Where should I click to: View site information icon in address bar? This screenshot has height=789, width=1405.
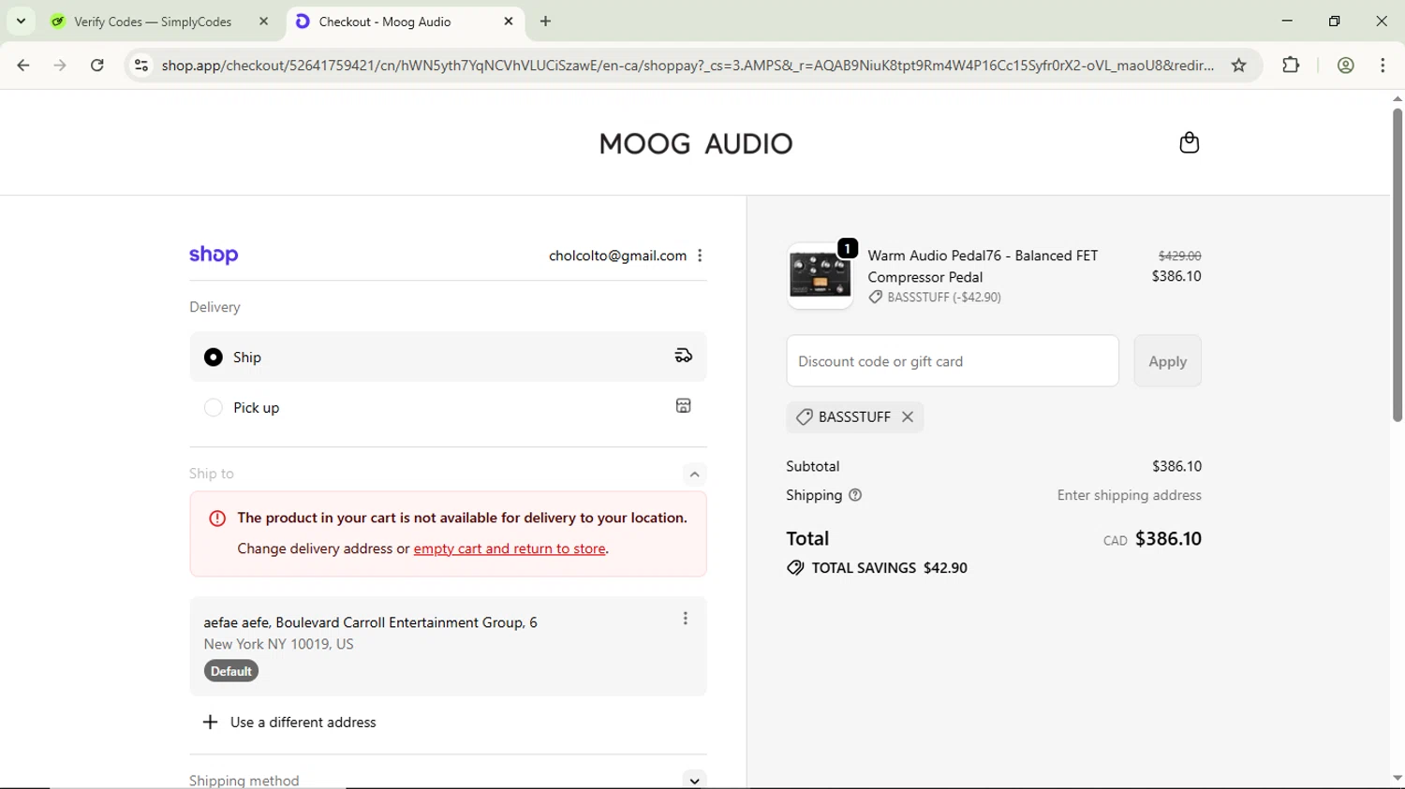[141, 65]
